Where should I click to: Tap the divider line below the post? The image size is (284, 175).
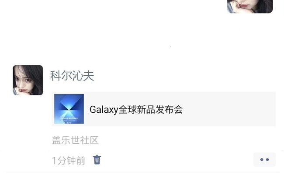tap(143, 172)
